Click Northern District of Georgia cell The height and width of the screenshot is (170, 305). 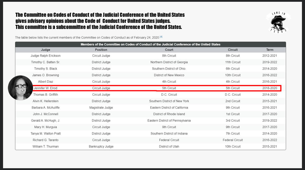169,62
